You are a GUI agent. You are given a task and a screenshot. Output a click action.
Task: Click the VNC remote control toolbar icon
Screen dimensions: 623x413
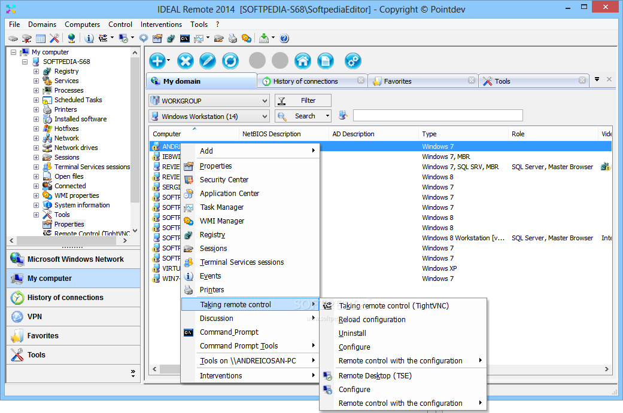point(103,38)
